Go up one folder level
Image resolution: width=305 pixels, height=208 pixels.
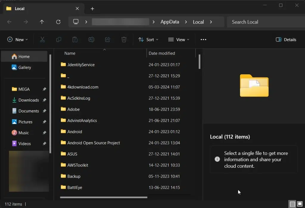(x=42, y=22)
